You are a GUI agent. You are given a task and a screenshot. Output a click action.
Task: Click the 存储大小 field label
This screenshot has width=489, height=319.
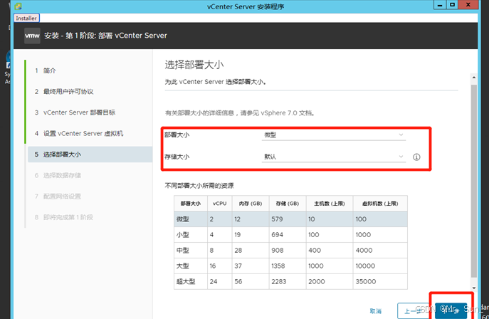(x=177, y=157)
